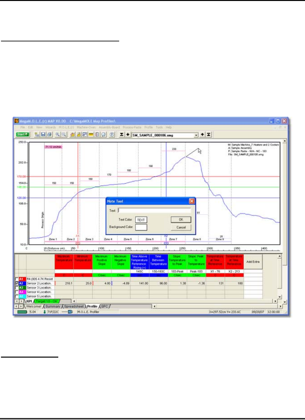Viewport: 305px width, 420px height.
Task: Click the green Start button in toolbar
Action: (23, 134)
